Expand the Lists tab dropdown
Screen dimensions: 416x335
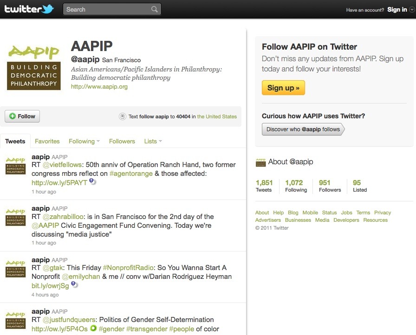pos(160,142)
